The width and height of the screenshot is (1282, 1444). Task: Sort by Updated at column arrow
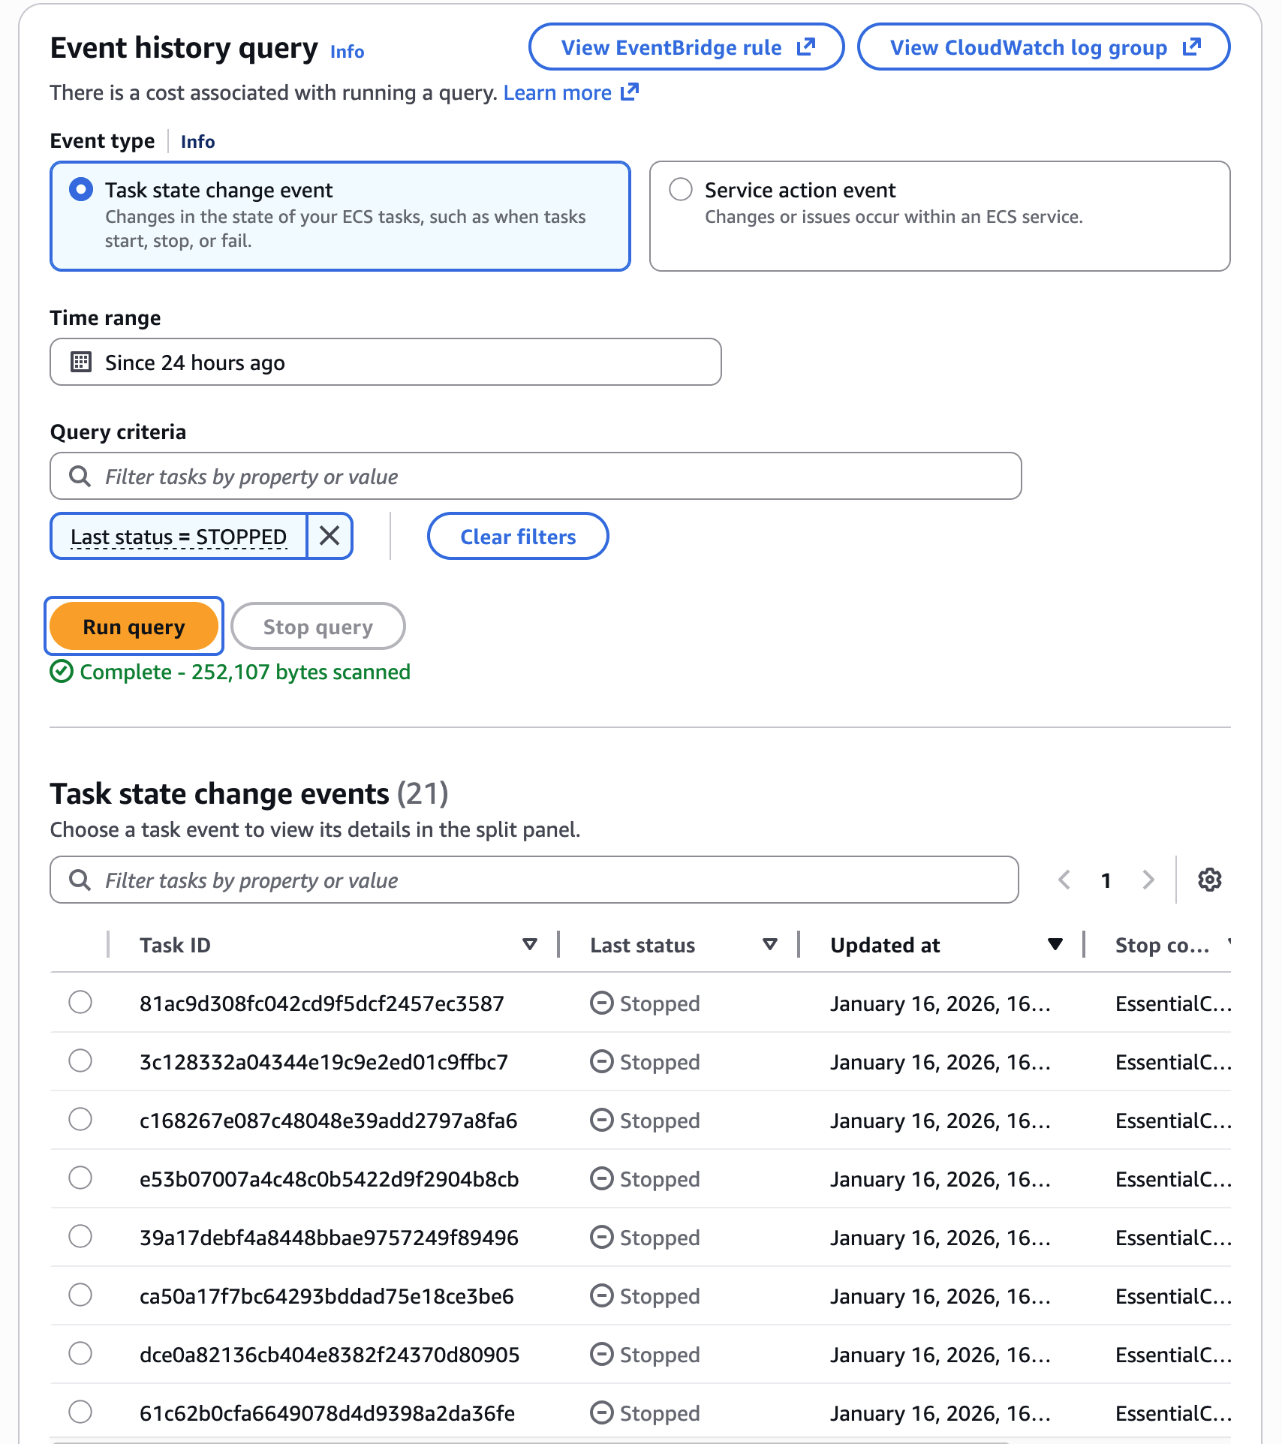coord(1055,944)
